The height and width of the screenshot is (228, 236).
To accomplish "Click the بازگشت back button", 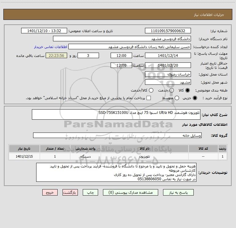I will 70,192.
